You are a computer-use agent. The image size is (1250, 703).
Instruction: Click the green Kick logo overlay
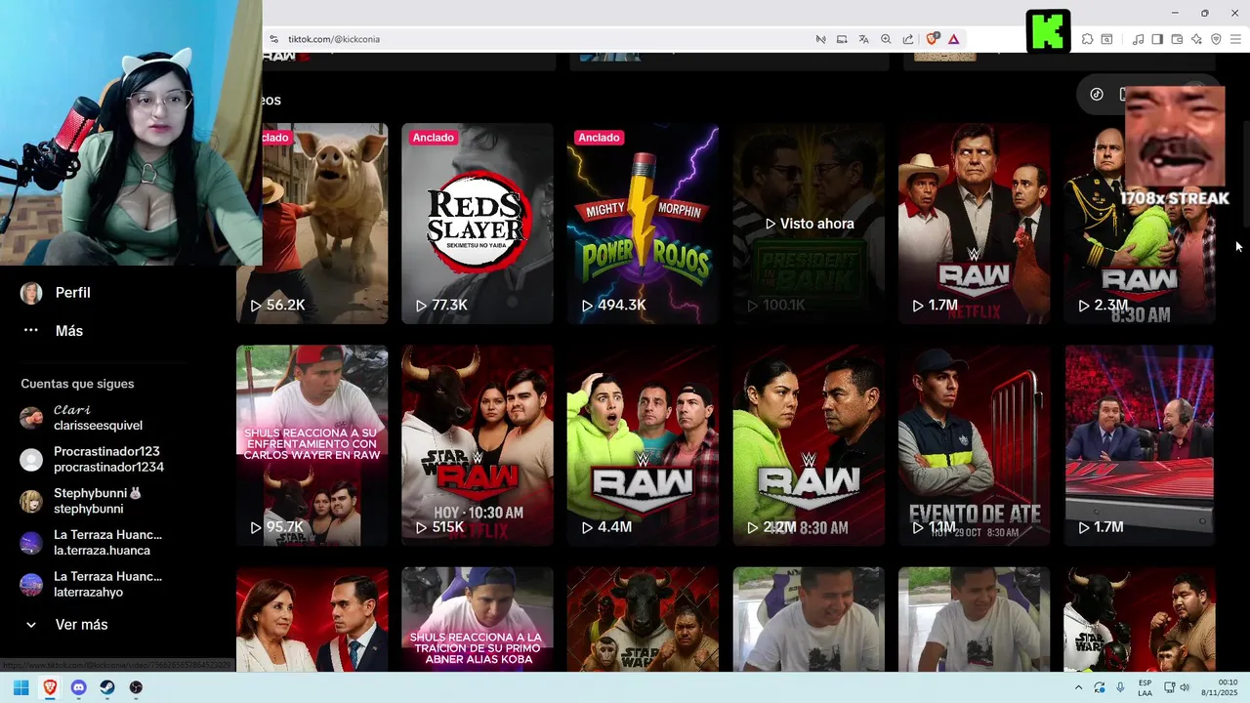(x=1048, y=31)
